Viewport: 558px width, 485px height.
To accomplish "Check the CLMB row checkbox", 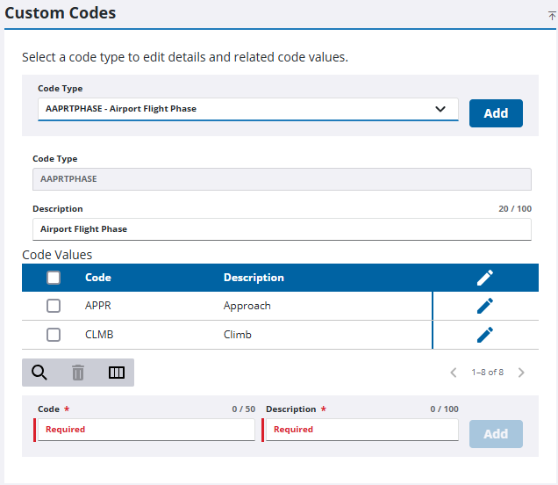I will pos(54,335).
